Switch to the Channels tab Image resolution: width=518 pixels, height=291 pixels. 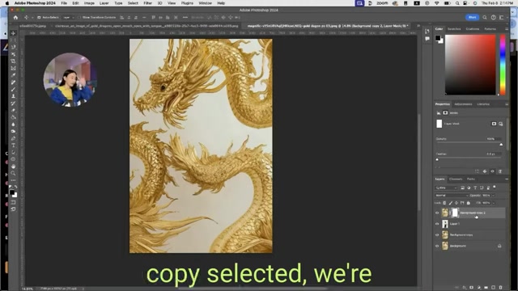click(456, 179)
